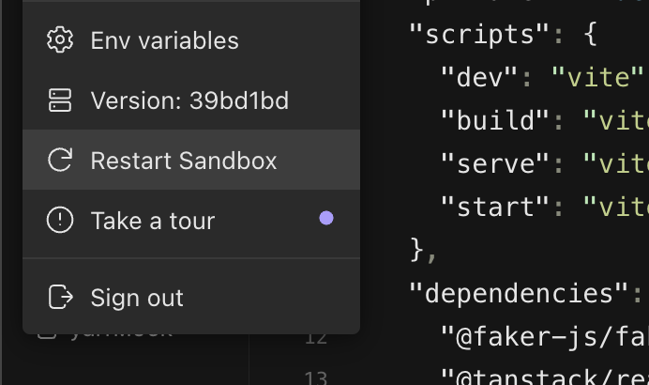This screenshot has width=649, height=385.
Task: Click the server stack icon beside Version
Action: [60, 100]
